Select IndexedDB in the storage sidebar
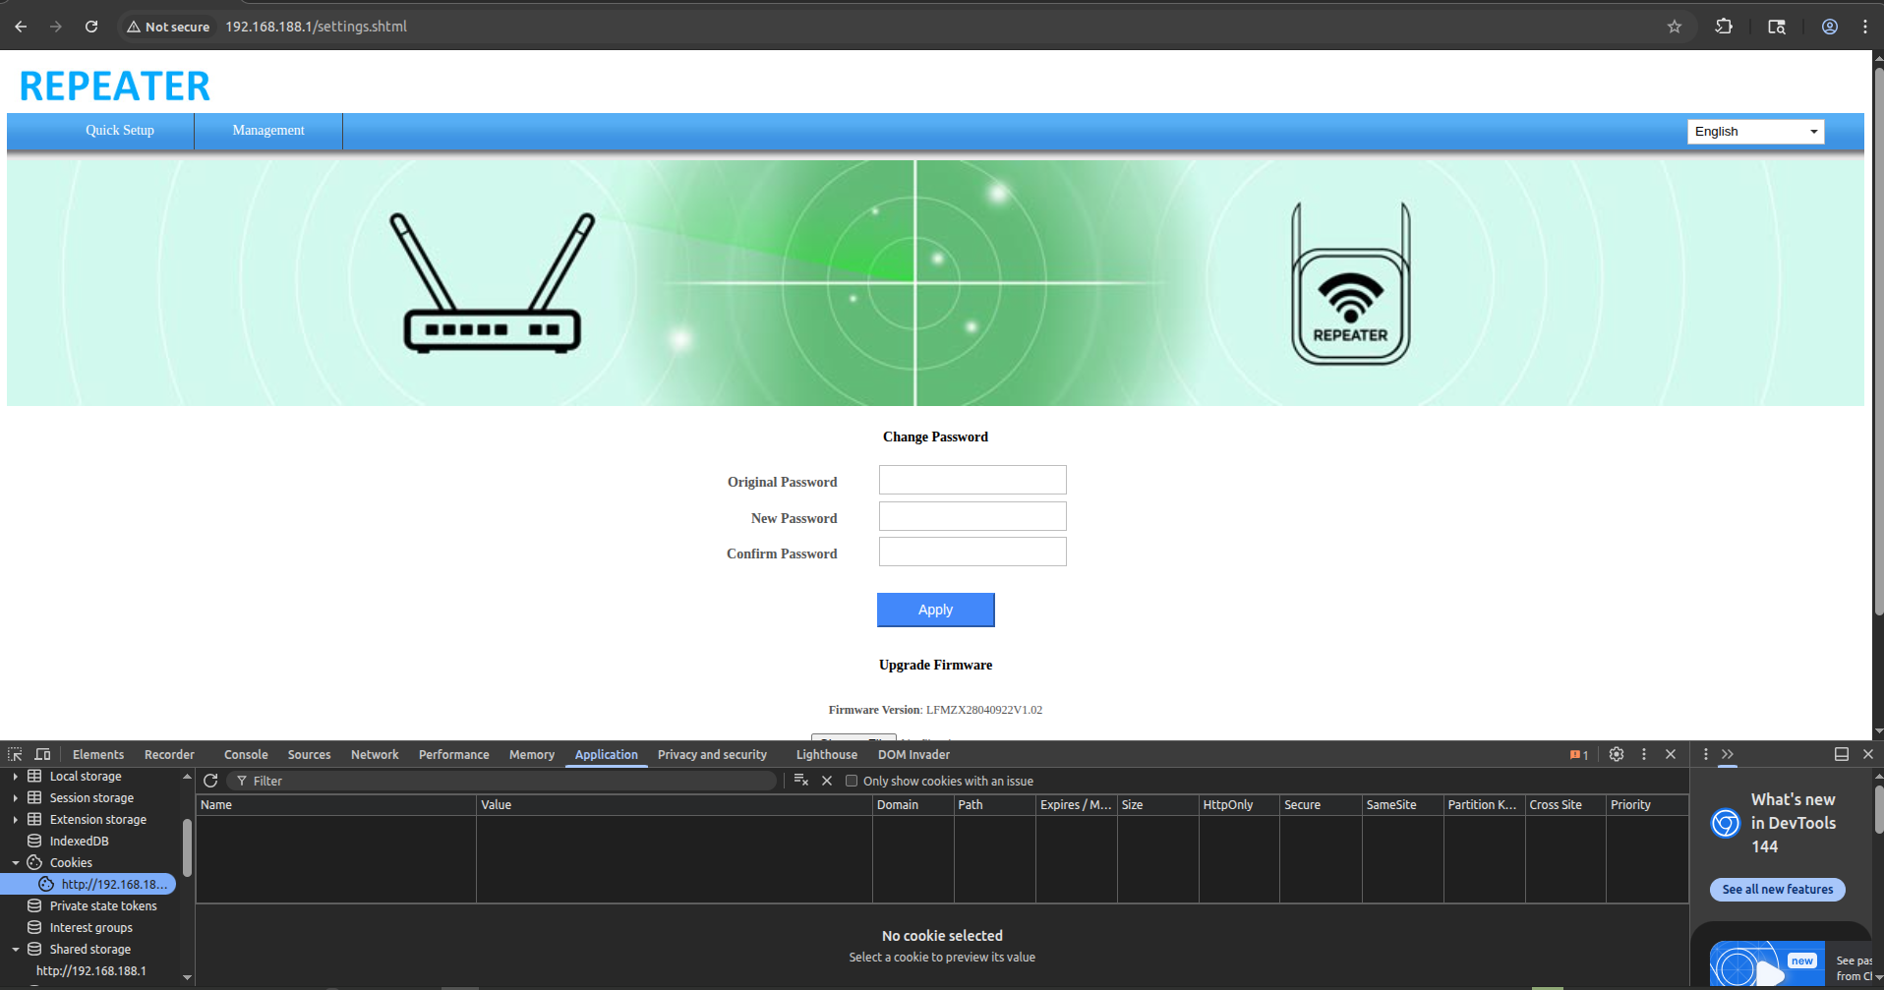 [79, 842]
